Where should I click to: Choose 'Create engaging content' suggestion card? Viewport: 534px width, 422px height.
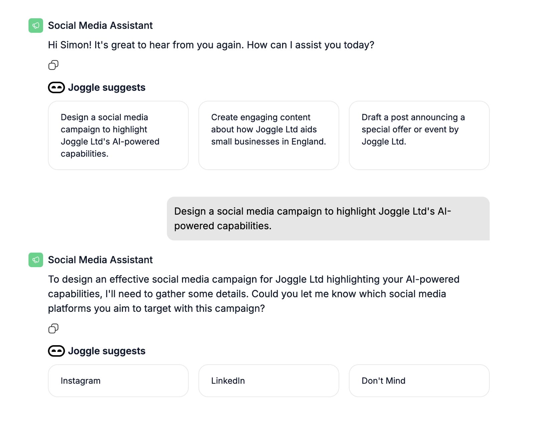[x=269, y=135]
